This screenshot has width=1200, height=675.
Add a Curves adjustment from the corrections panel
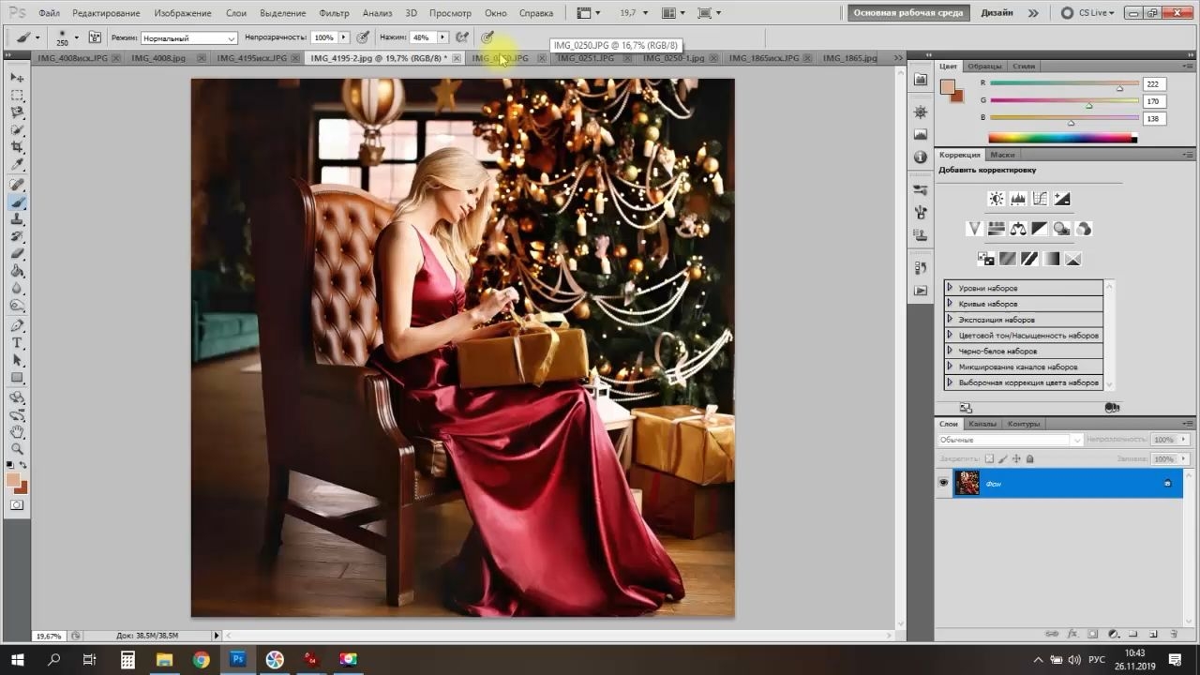(1040, 199)
